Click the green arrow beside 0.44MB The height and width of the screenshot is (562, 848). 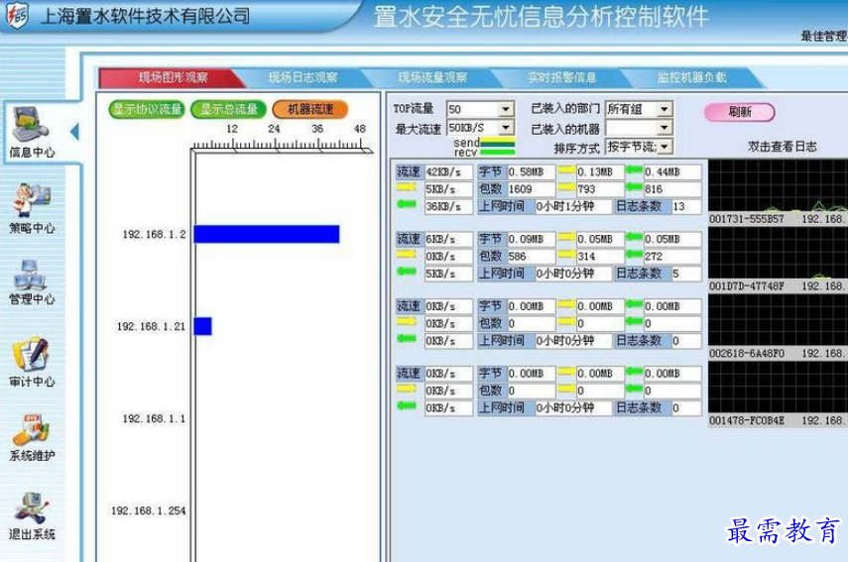[634, 170]
